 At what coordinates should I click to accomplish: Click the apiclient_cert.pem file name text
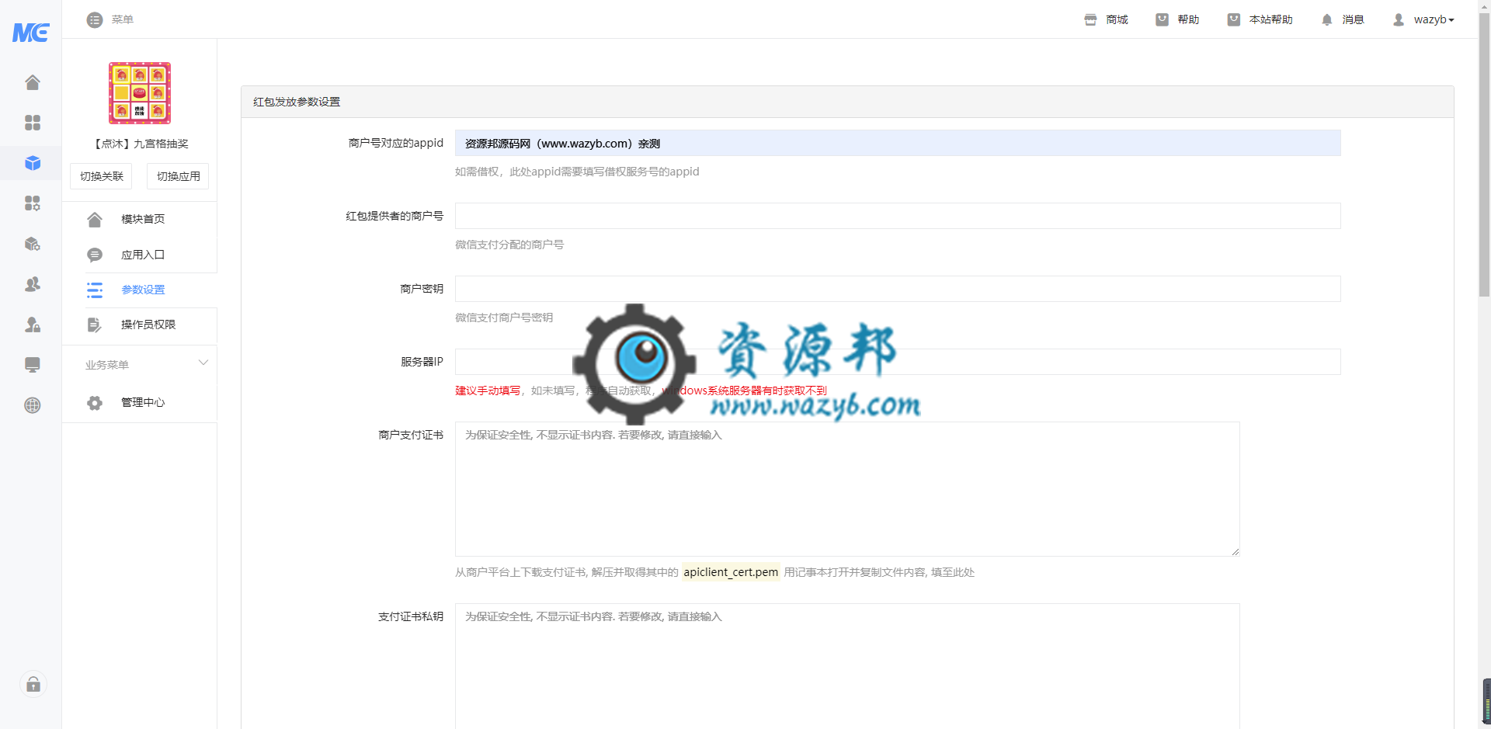731,572
